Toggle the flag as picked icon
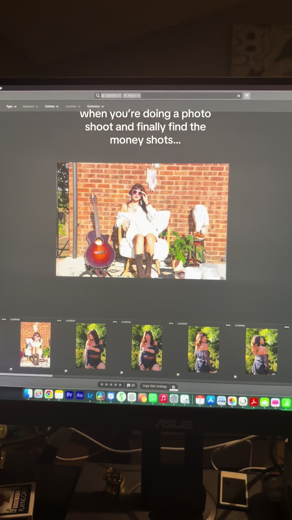The width and height of the screenshot is (292, 520). coord(128,385)
